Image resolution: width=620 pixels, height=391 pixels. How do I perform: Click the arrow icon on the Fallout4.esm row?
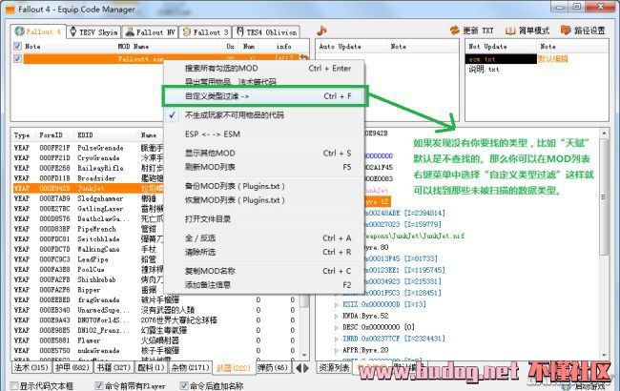[303, 58]
